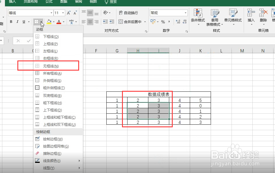275x173 pixels.
Task: Select 上框线(P) top border
Action: [x=58, y=44]
